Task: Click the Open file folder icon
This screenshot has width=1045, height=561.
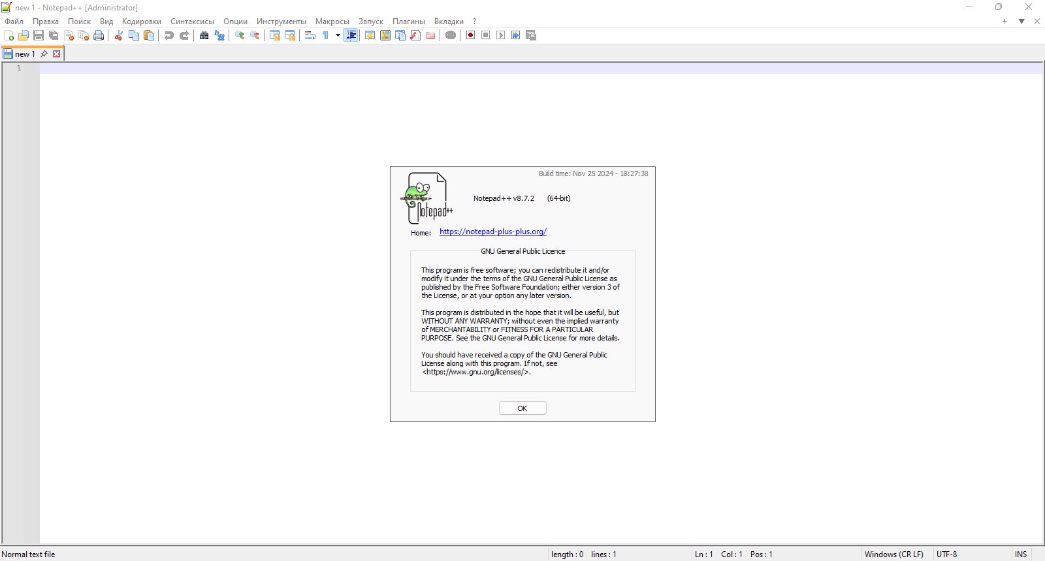Action: (x=24, y=35)
